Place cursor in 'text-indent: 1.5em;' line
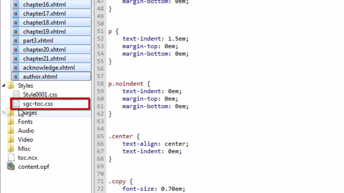Screen dimensions: 344x193 point(156,39)
